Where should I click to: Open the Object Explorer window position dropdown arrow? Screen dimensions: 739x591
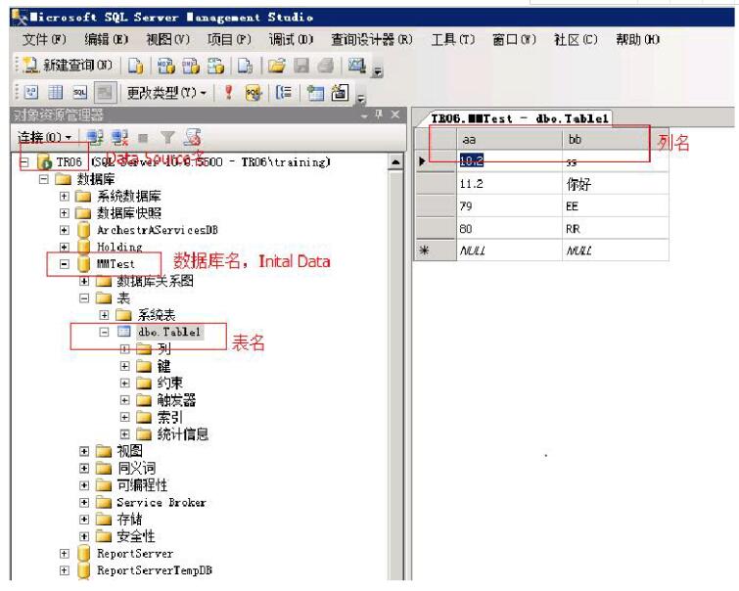(364, 115)
